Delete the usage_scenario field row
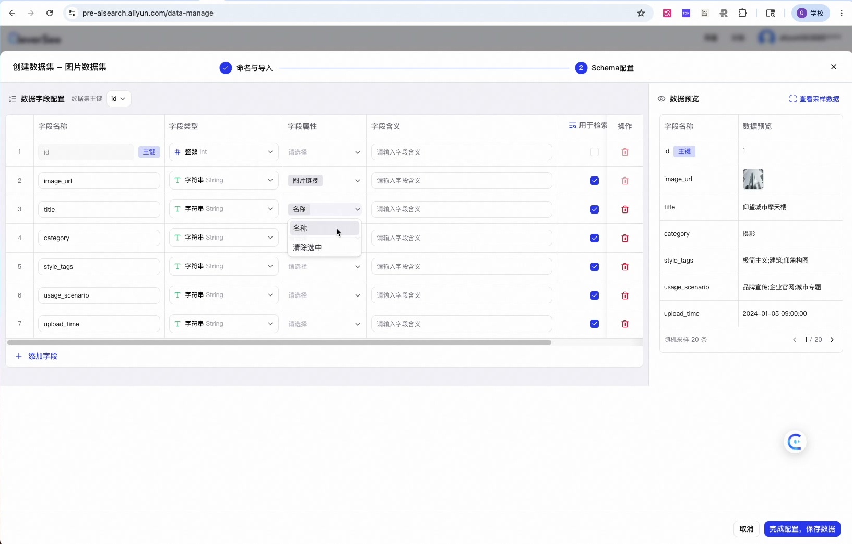The image size is (852, 544). pyautogui.click(x=624, y=295)
